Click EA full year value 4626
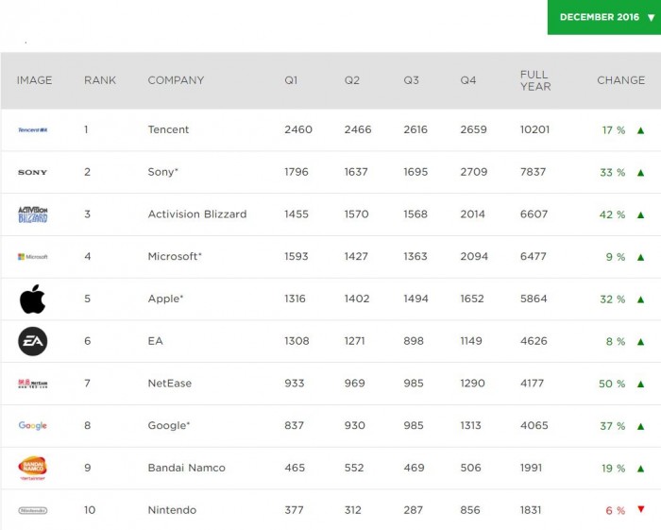 [534, 341]
